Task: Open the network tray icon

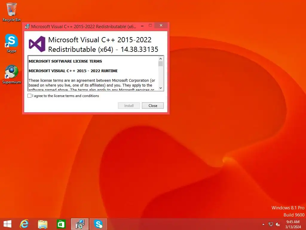Action: pos(271,224)
